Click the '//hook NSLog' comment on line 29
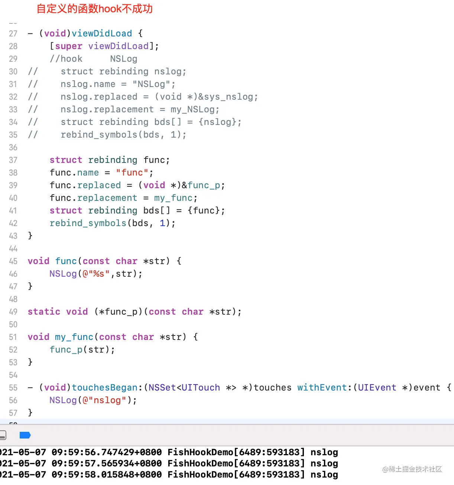Viewport: 454px width, 485px height. [x=94, y=59]
